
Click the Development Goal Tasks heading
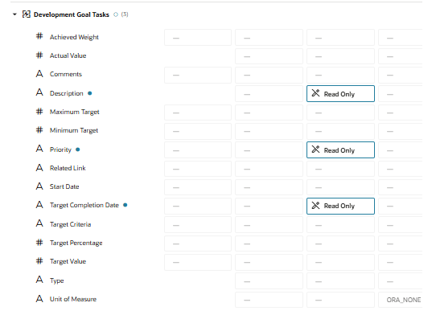pos(72,14)
